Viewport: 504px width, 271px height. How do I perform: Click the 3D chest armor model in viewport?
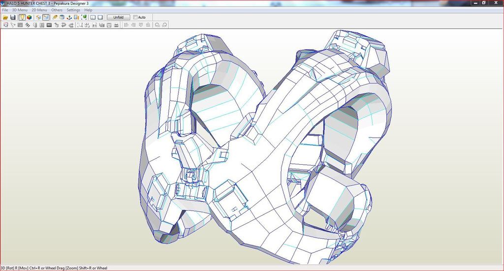tap(264, 148)
